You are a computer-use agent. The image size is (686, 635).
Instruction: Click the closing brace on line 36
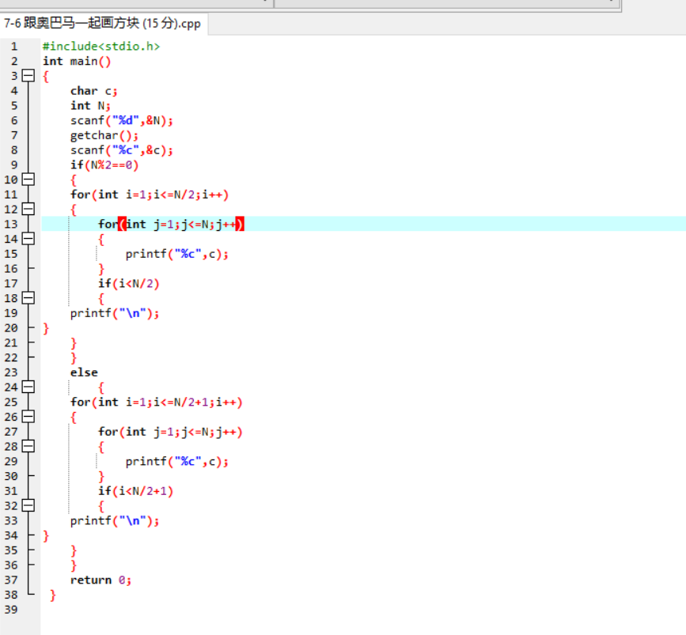click(x=74, y=566)
